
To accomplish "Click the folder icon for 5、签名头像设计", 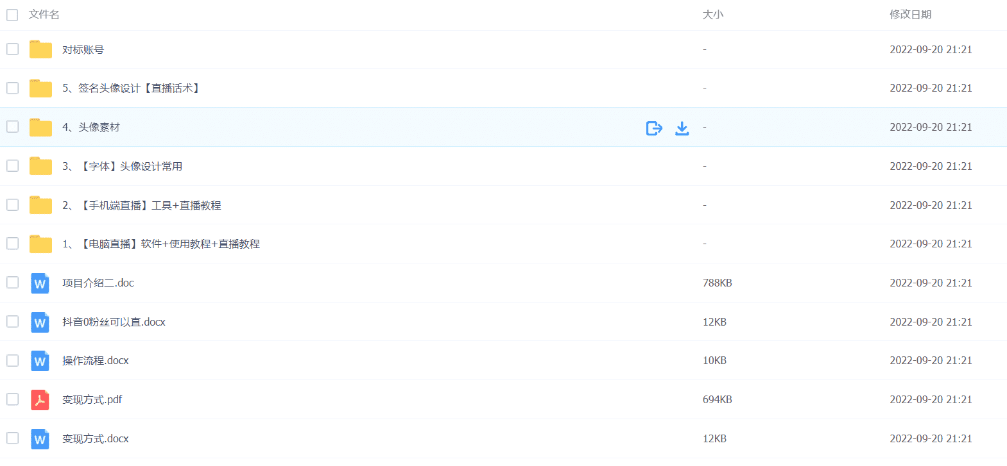I will click(40, 88).
